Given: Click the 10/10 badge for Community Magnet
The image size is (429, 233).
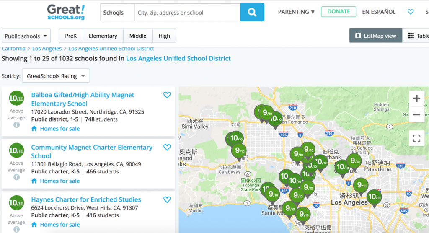Looking at the screenshot, I should pos(16,150).
